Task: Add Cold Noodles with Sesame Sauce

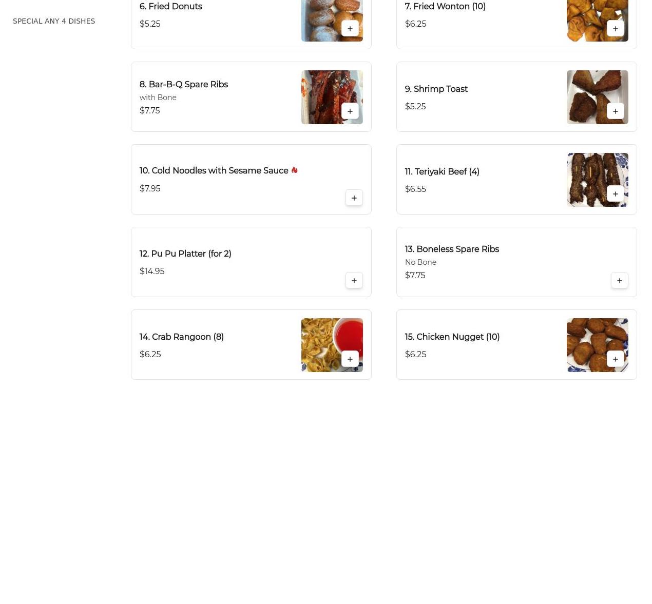Action: 354,198
